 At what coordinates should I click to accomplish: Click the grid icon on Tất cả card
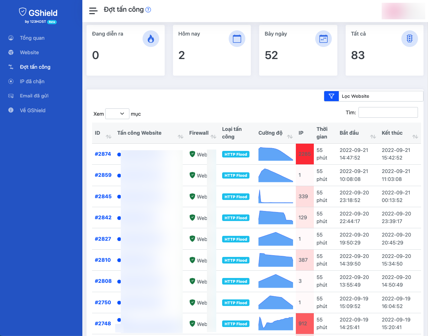point(409,39)
